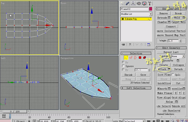Image resolution: width=188 pixels, height=122 pixels.
Task: Collapse the Edit Vertices rollout
Action: (x=171, y=9)
